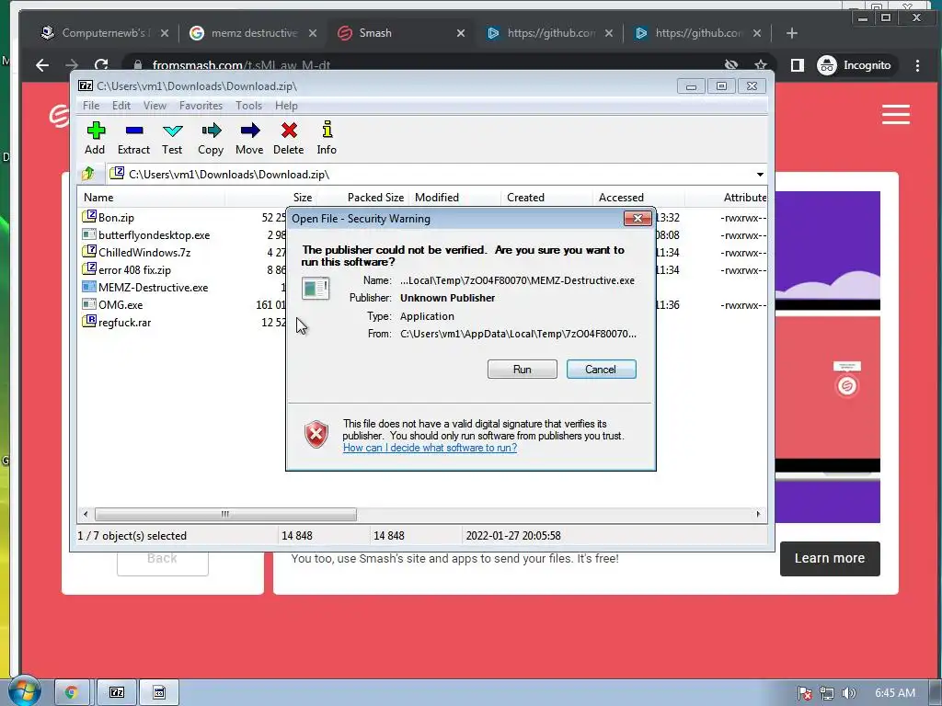Click the Action Center flag icon
The height and width of the screenshot is (706, 942).
pos(805,693)
